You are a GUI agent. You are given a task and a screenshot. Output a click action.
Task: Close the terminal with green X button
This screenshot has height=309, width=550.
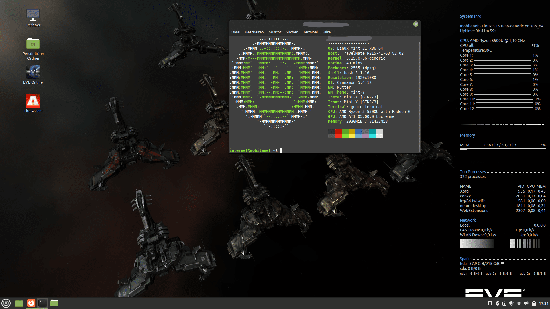pyautogui.click(x=416, y=24)
